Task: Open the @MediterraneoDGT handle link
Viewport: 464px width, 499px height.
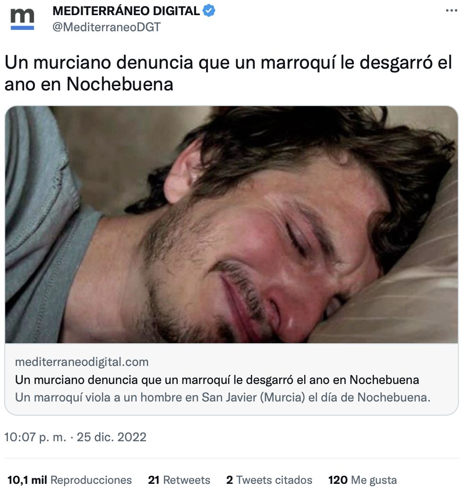Action: coord(106,27)
